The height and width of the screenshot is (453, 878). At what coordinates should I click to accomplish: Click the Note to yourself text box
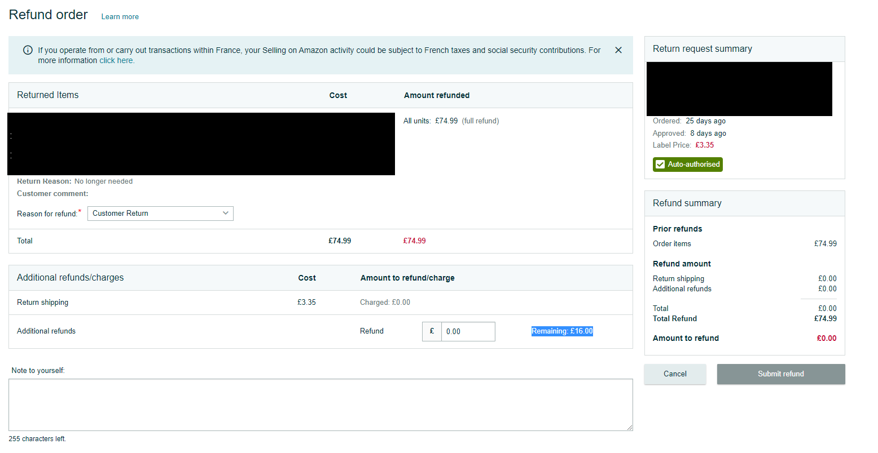coord(322,403)
